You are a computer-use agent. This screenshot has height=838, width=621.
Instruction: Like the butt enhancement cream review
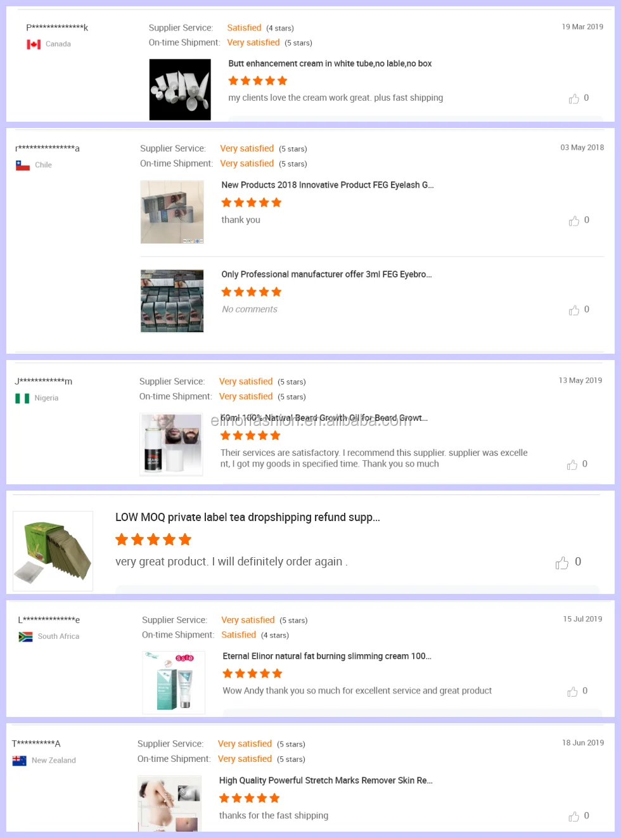click(574, 99)
